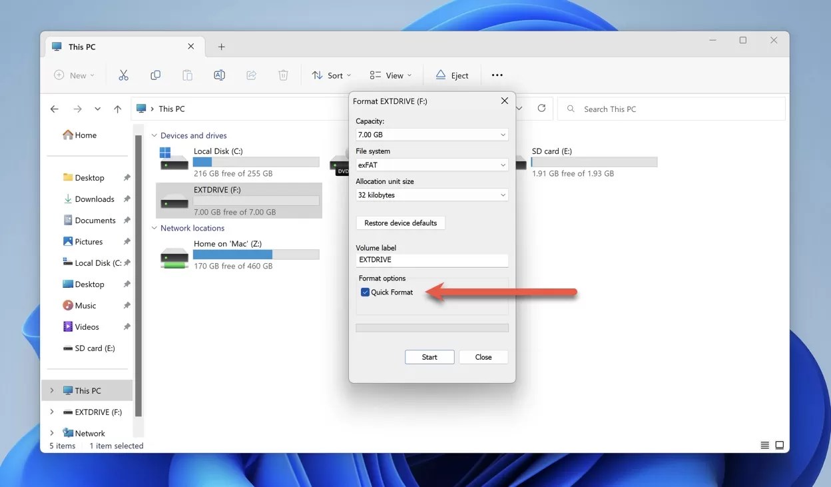
Task: Click the This PC breadcrumb in address bar
Action: click(x=172, y=109)
